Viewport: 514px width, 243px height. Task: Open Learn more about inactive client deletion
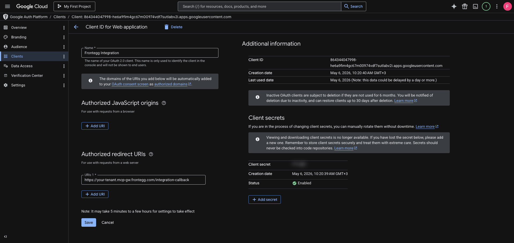(405, 101)
